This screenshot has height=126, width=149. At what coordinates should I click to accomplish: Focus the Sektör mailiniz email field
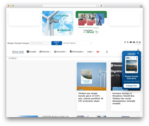tap(41, 43)
